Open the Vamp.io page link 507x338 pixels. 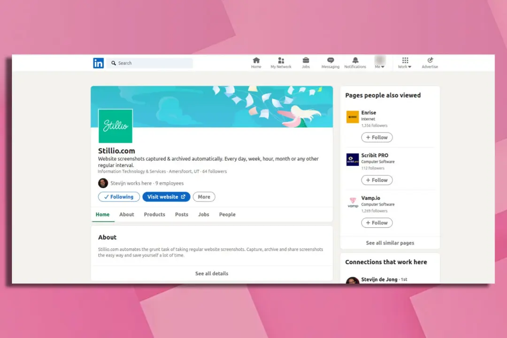pos(370,198)
